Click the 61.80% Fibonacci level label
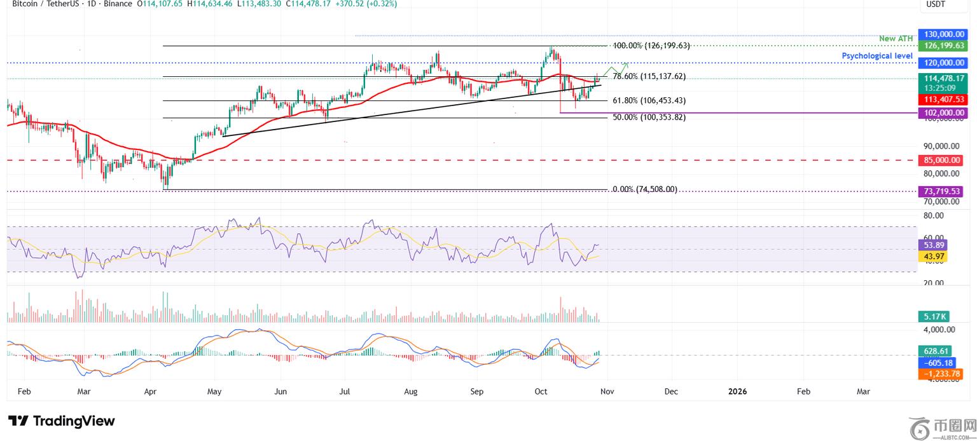Screen dimensions: 977x441 coord(649,100)
